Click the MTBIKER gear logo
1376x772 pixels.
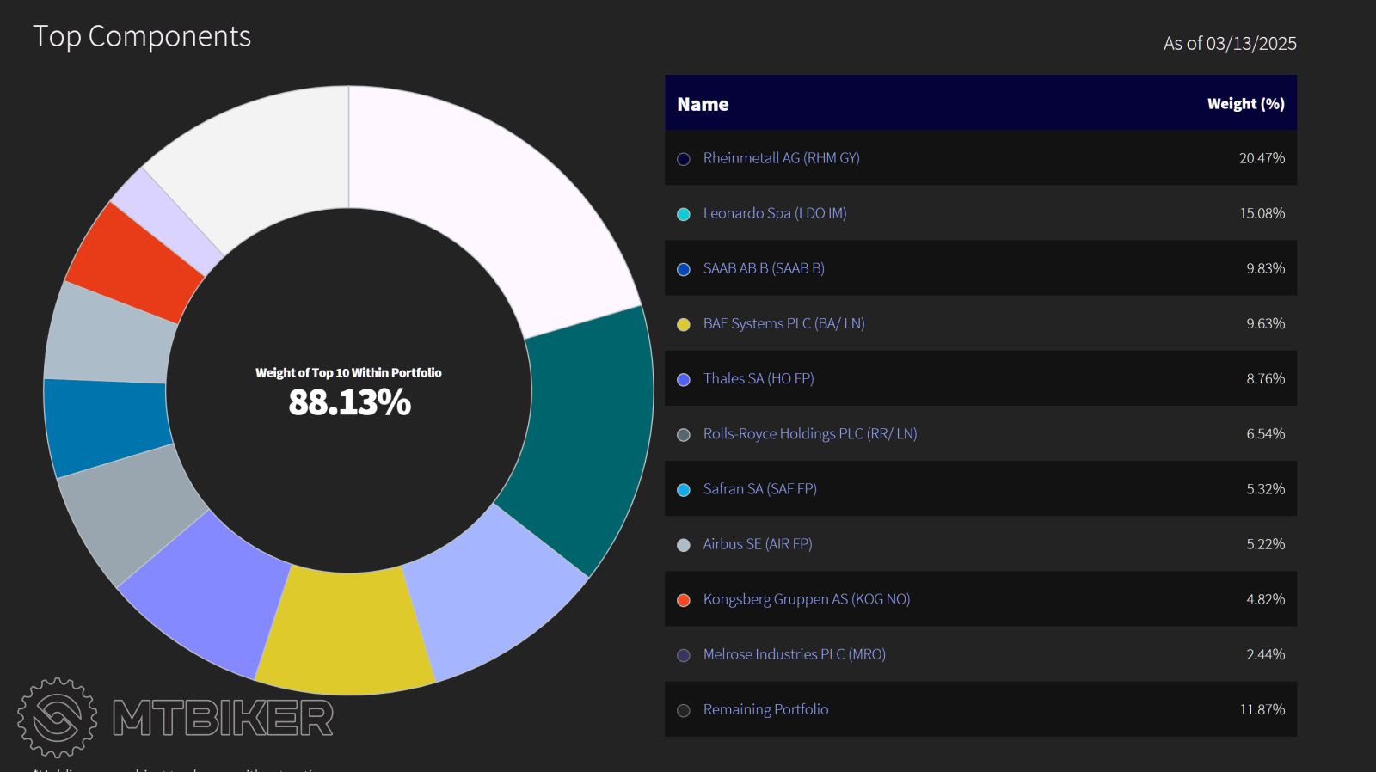pyautogui.click(x=57, y=718)
